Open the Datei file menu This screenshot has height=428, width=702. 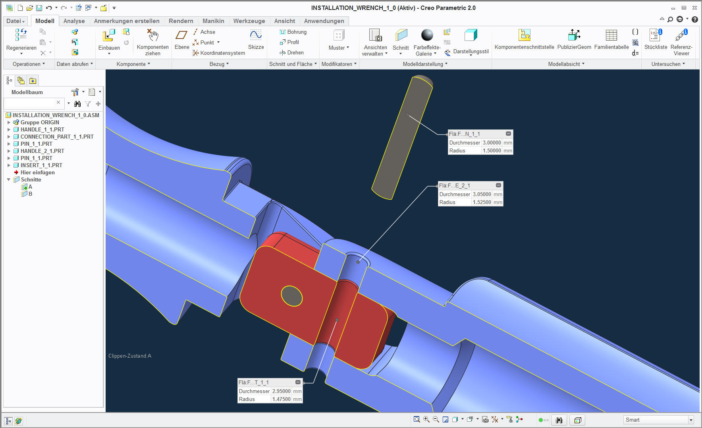coord(15,21)
